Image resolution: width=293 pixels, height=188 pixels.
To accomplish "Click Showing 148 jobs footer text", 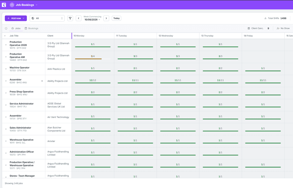I will (14, 183).
